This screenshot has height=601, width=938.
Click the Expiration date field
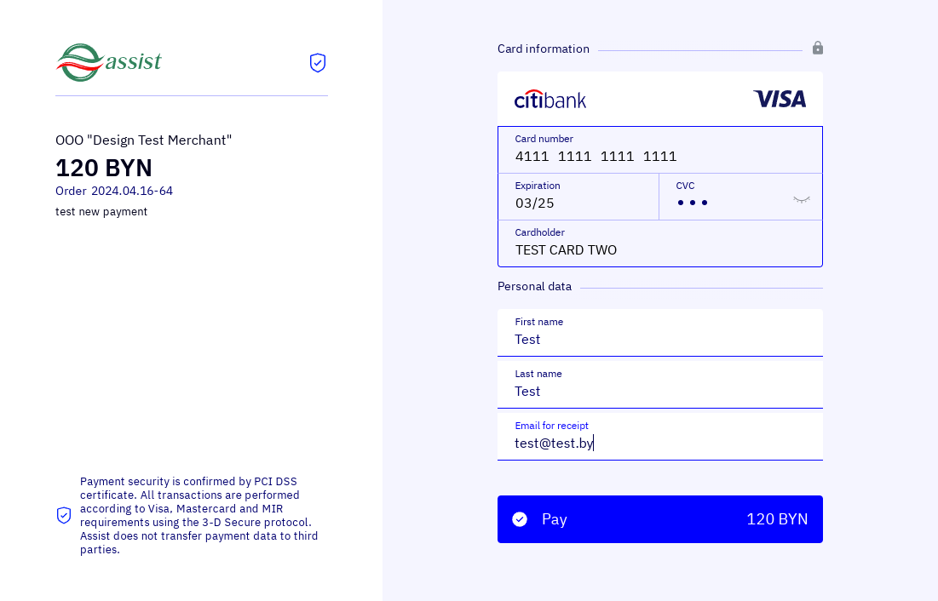click(x=578, y=203)
